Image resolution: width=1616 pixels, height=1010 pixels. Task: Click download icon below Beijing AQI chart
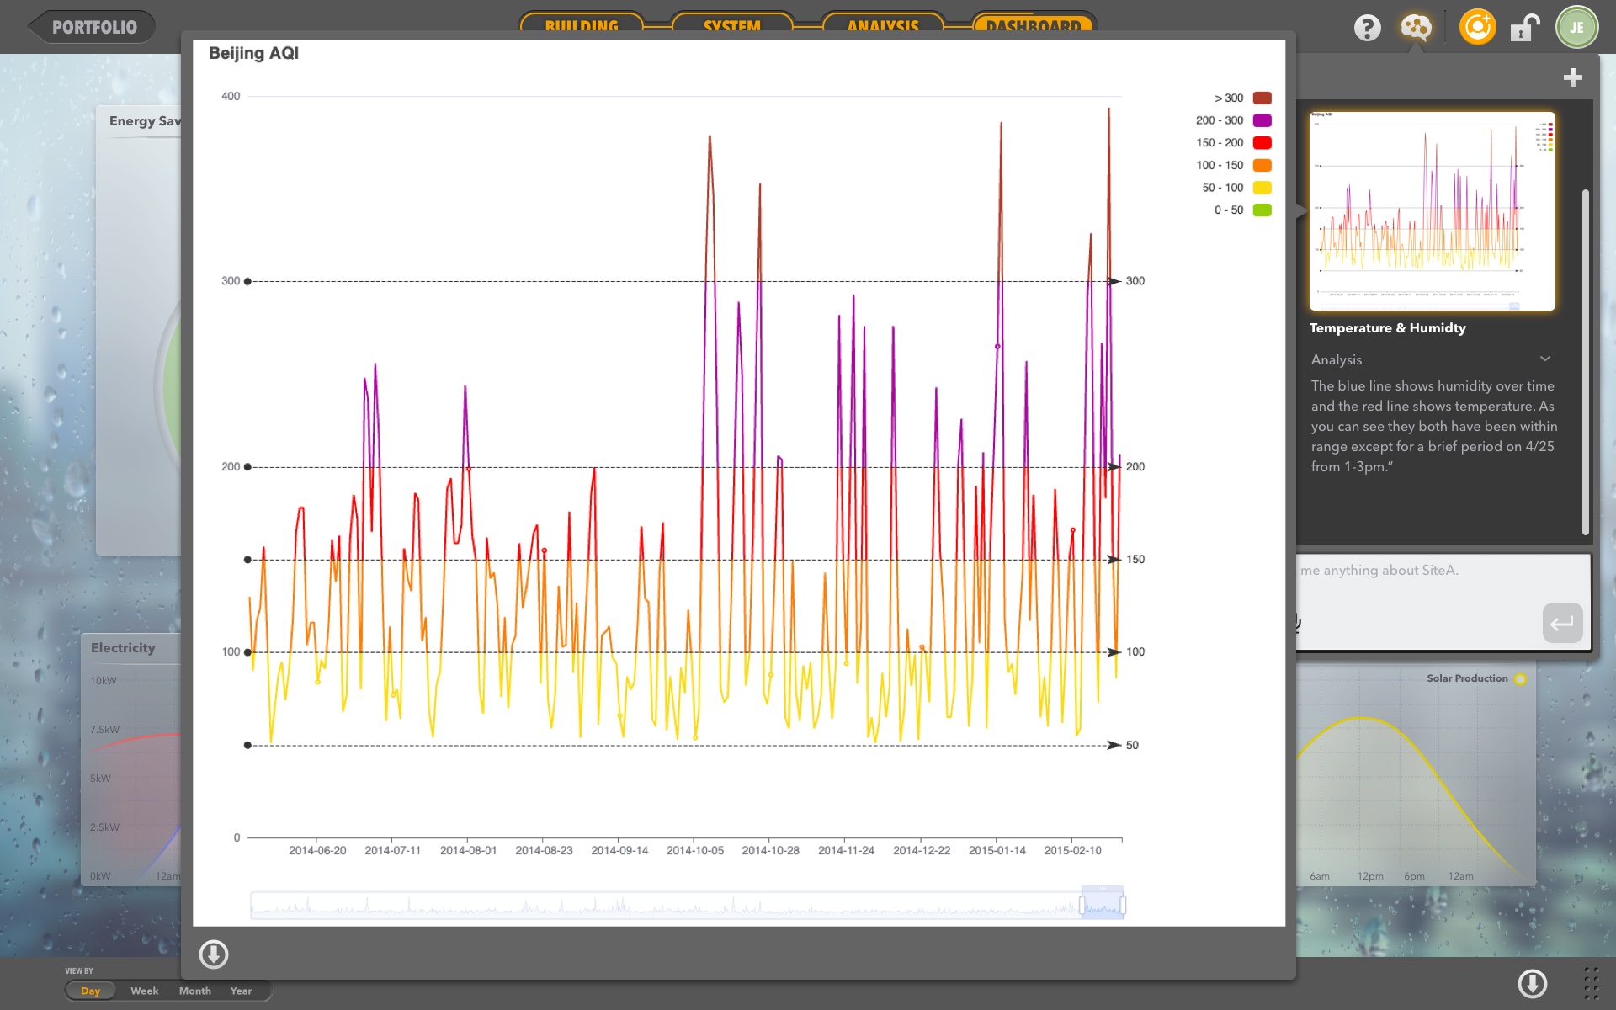pos(213,954)
